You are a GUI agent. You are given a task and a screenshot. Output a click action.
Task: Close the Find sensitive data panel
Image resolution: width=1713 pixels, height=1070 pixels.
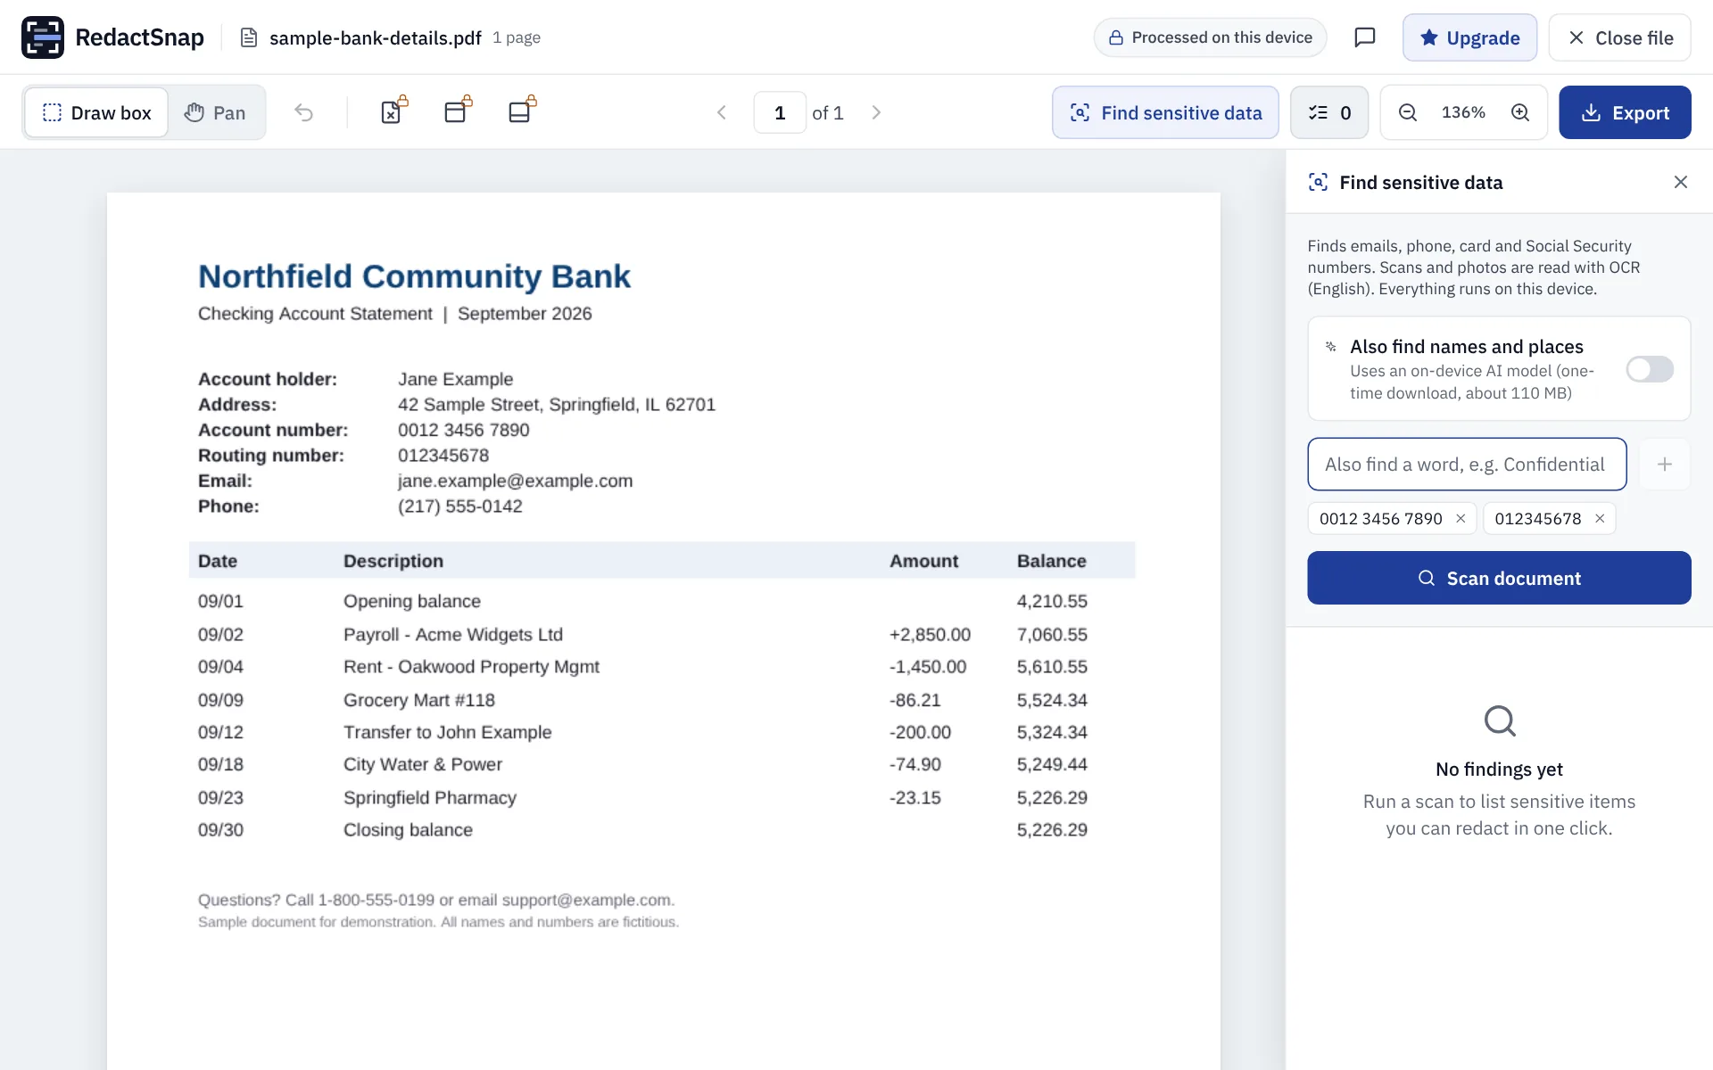click(x=1680, y=182)
